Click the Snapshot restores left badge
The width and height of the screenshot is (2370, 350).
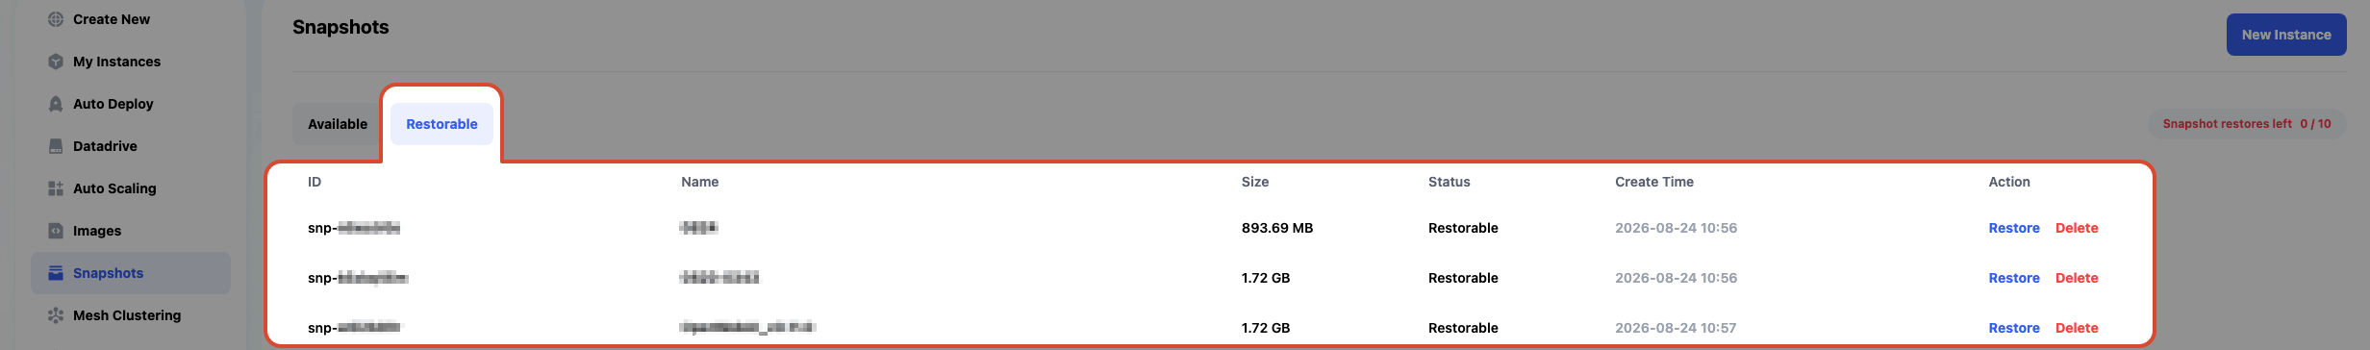2247,124
